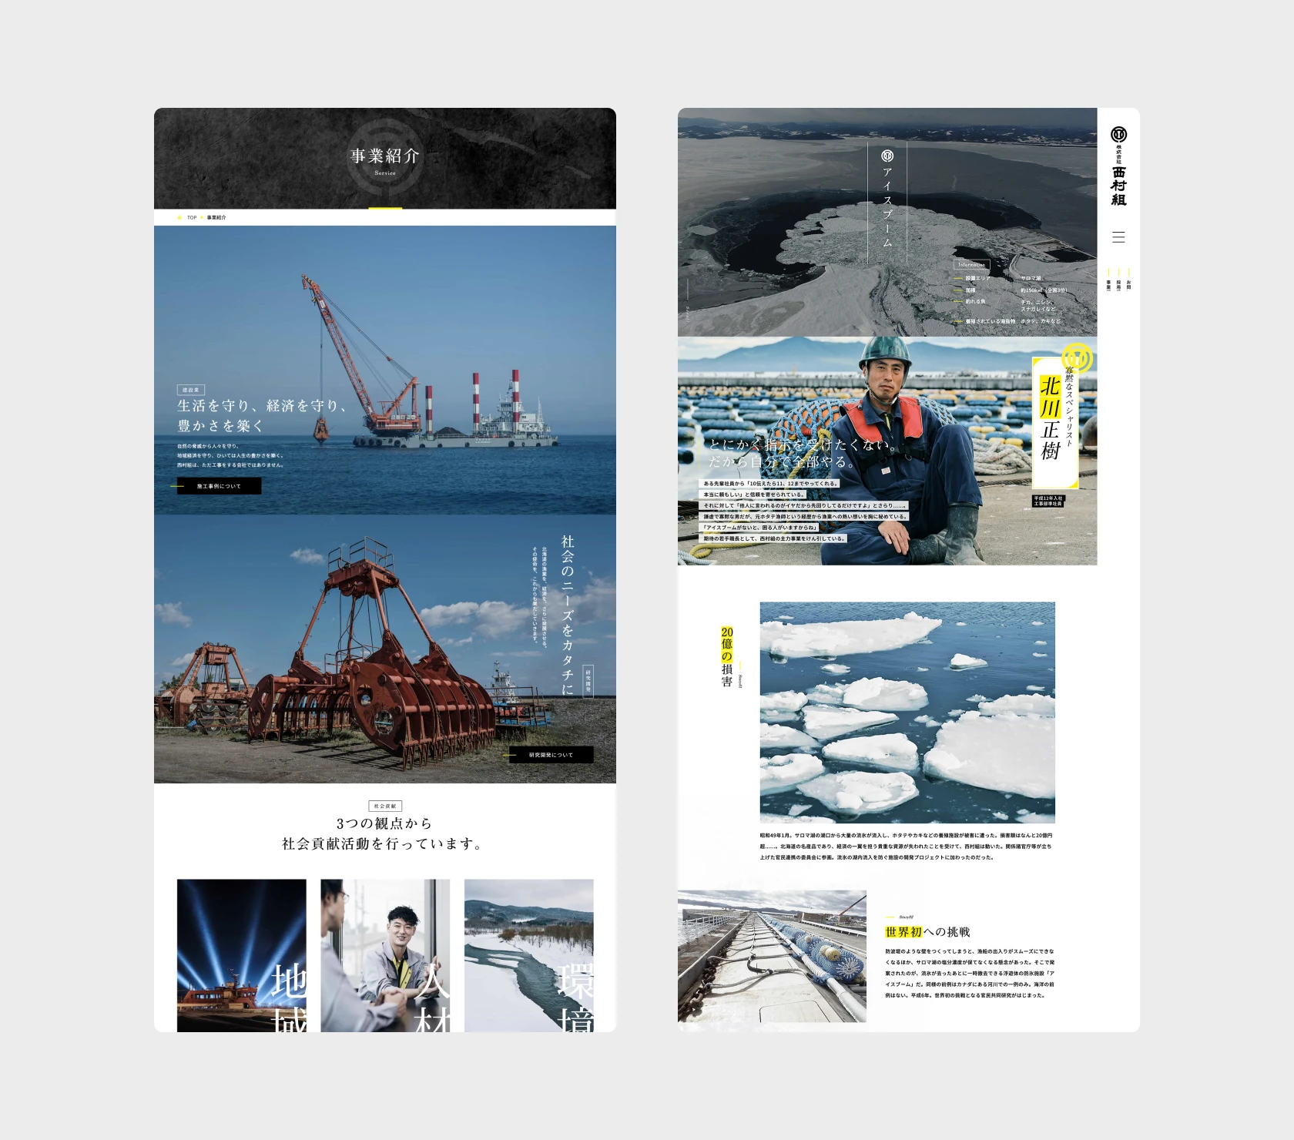The width and height of the screenshot is (1294, 1140).
Task: Click the 世界初への挑戦 heading
Action: (x=927, y=932)
